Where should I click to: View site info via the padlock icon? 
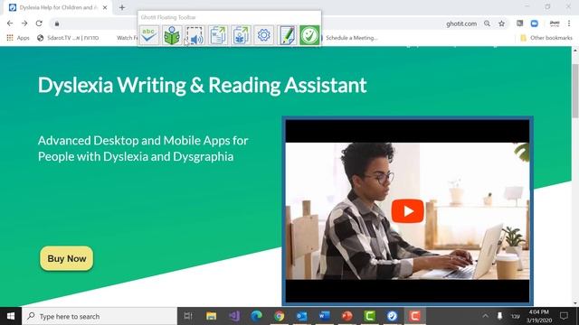[57, 23]
